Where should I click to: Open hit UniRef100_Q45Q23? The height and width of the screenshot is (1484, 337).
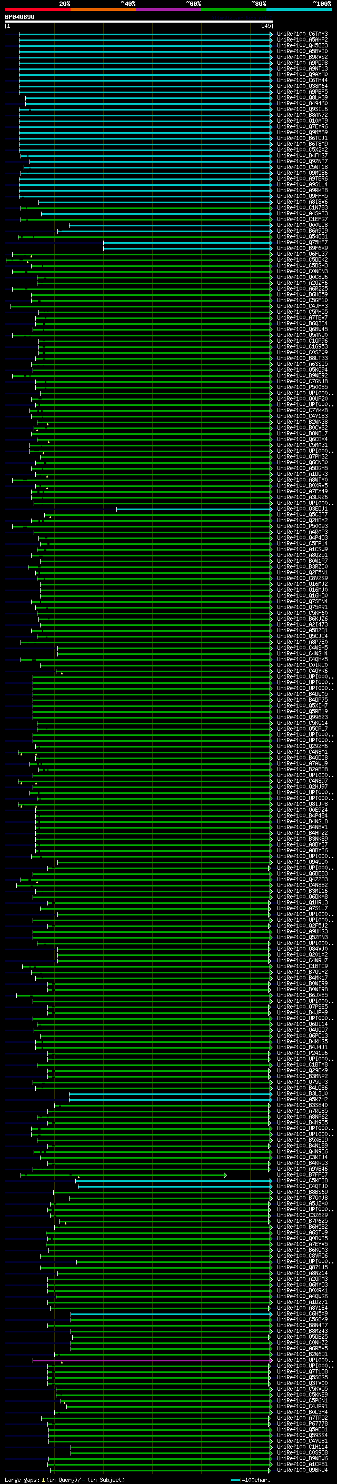pyautogui.click(x=302, y=45)
